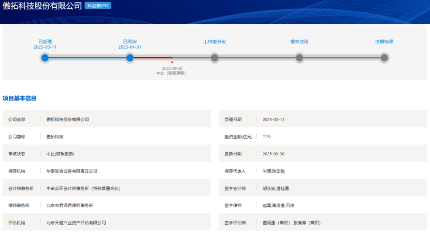Select the 上市委会议 stage node
This screenshot has height=233, width=430.
point(214,57)
